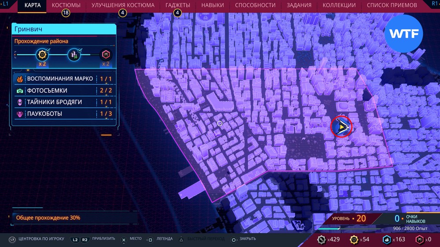Viewport: 440px width, 247px height.
Task: Click the city fast-travel unlock reward icon
Action: coord(73,55)
